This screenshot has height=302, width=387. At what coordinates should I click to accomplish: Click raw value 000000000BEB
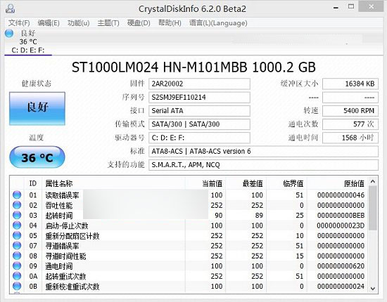pos(341,216)
